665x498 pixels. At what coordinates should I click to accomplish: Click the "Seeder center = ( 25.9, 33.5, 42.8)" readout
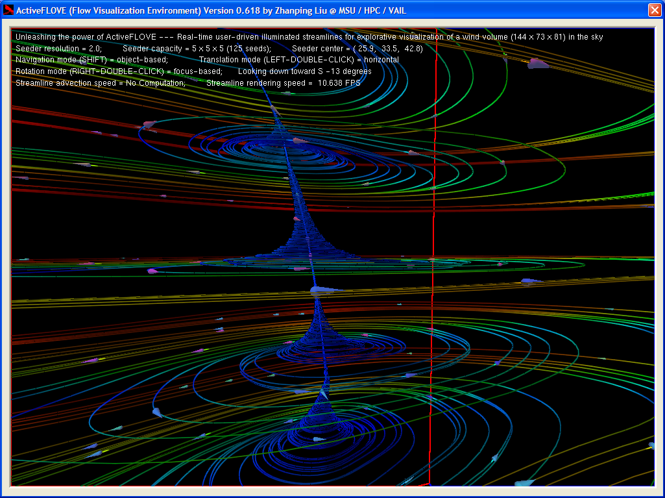(357, 49)
